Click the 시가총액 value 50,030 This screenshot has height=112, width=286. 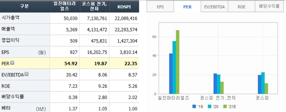point(71,18)
